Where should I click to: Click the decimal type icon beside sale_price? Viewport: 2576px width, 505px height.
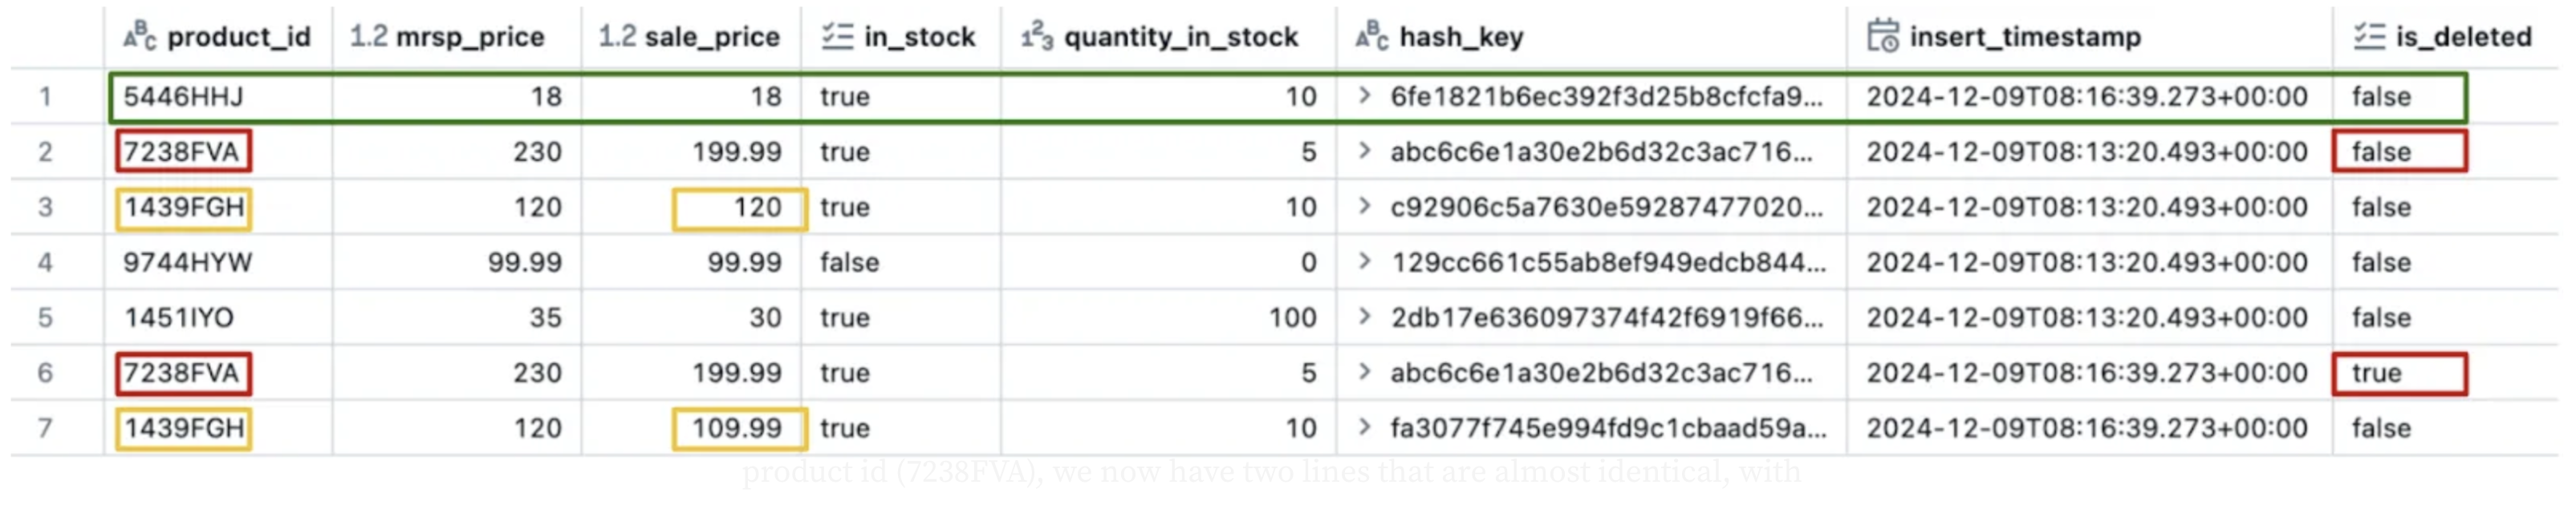[617, 37]
